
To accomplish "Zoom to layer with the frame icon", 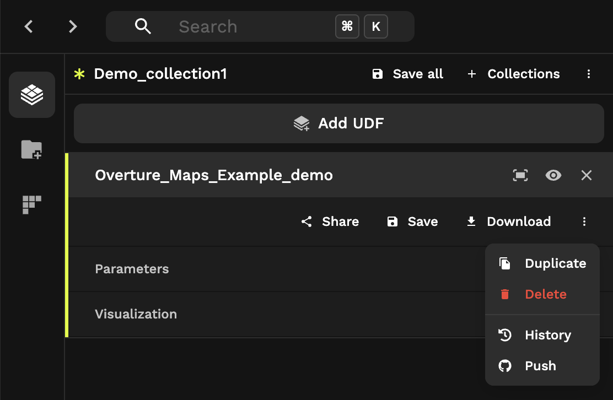I will pos(520,175).
